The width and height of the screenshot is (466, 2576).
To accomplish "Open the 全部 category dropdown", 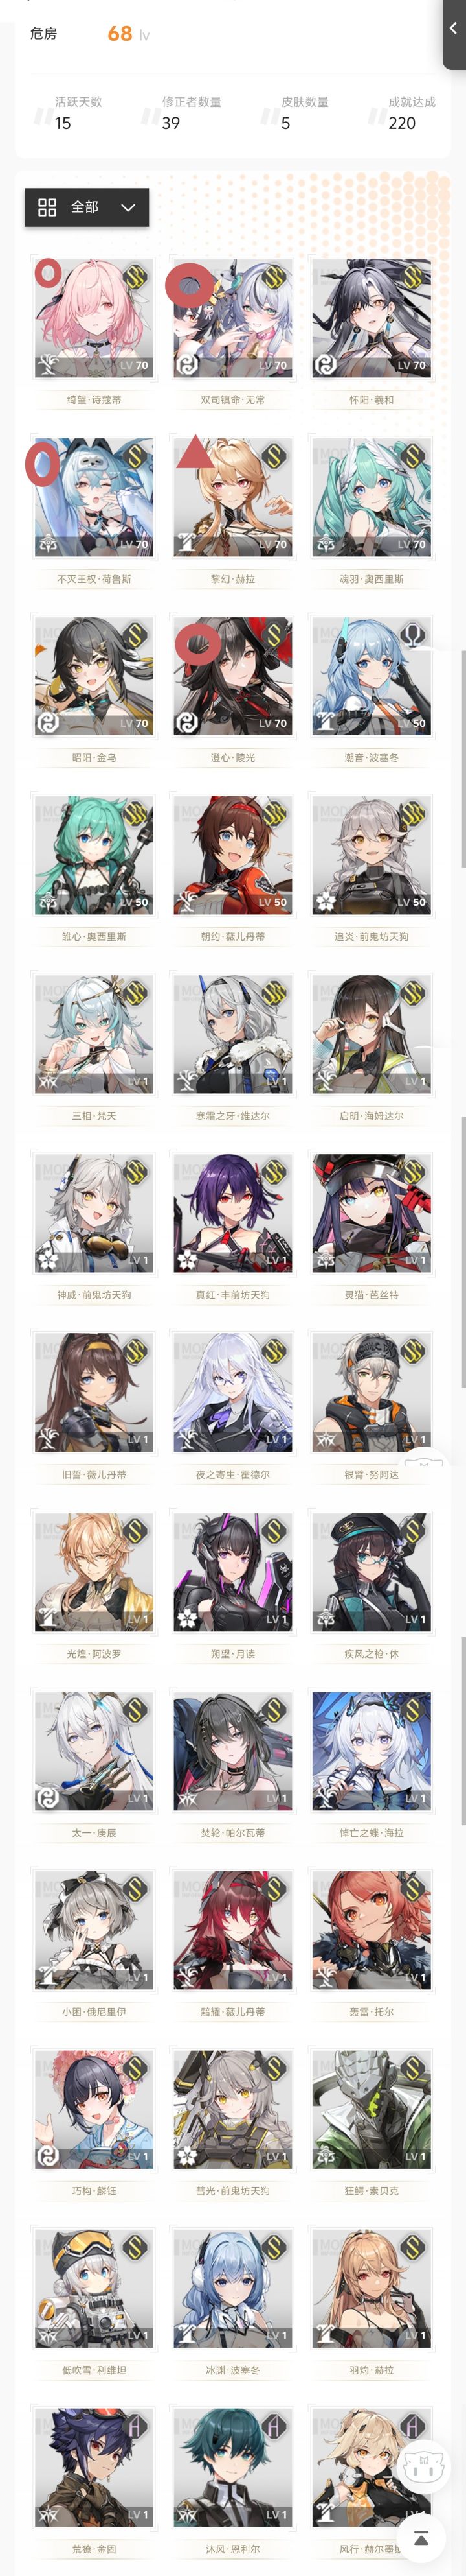I will coord(87,207).
